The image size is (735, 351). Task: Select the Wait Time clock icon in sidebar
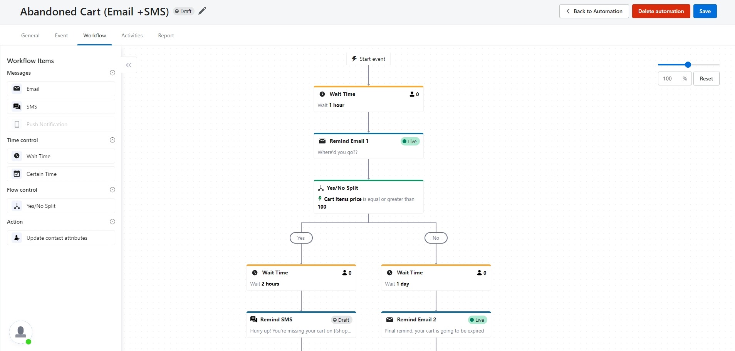17,156
